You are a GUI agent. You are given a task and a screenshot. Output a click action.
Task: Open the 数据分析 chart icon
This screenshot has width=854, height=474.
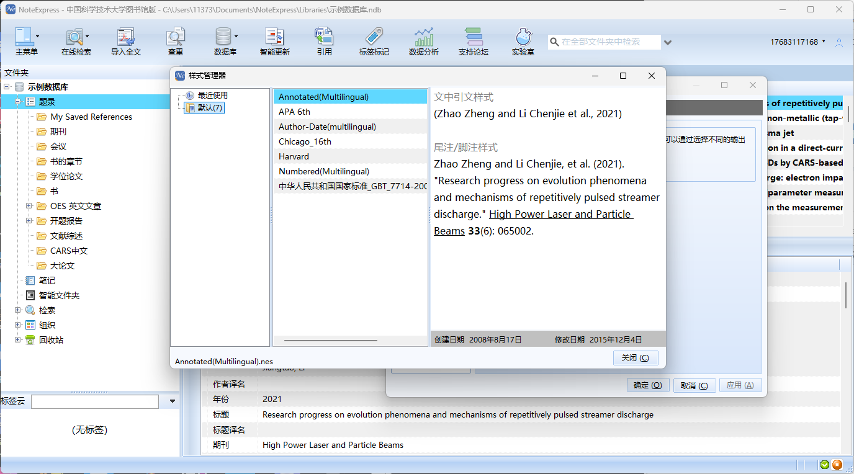424,36
